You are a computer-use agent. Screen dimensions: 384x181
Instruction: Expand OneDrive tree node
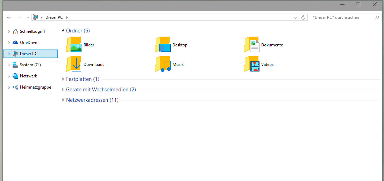(9, 43)
